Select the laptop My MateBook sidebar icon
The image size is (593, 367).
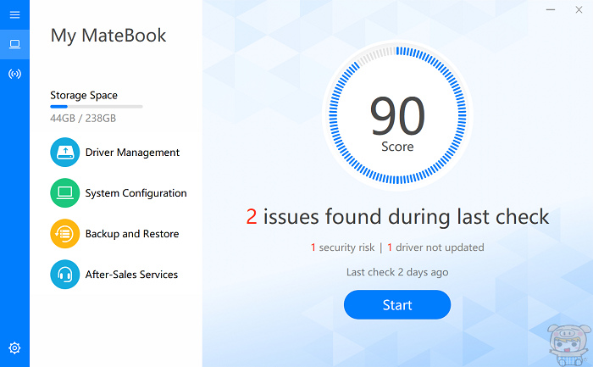(x=14, y=44)
